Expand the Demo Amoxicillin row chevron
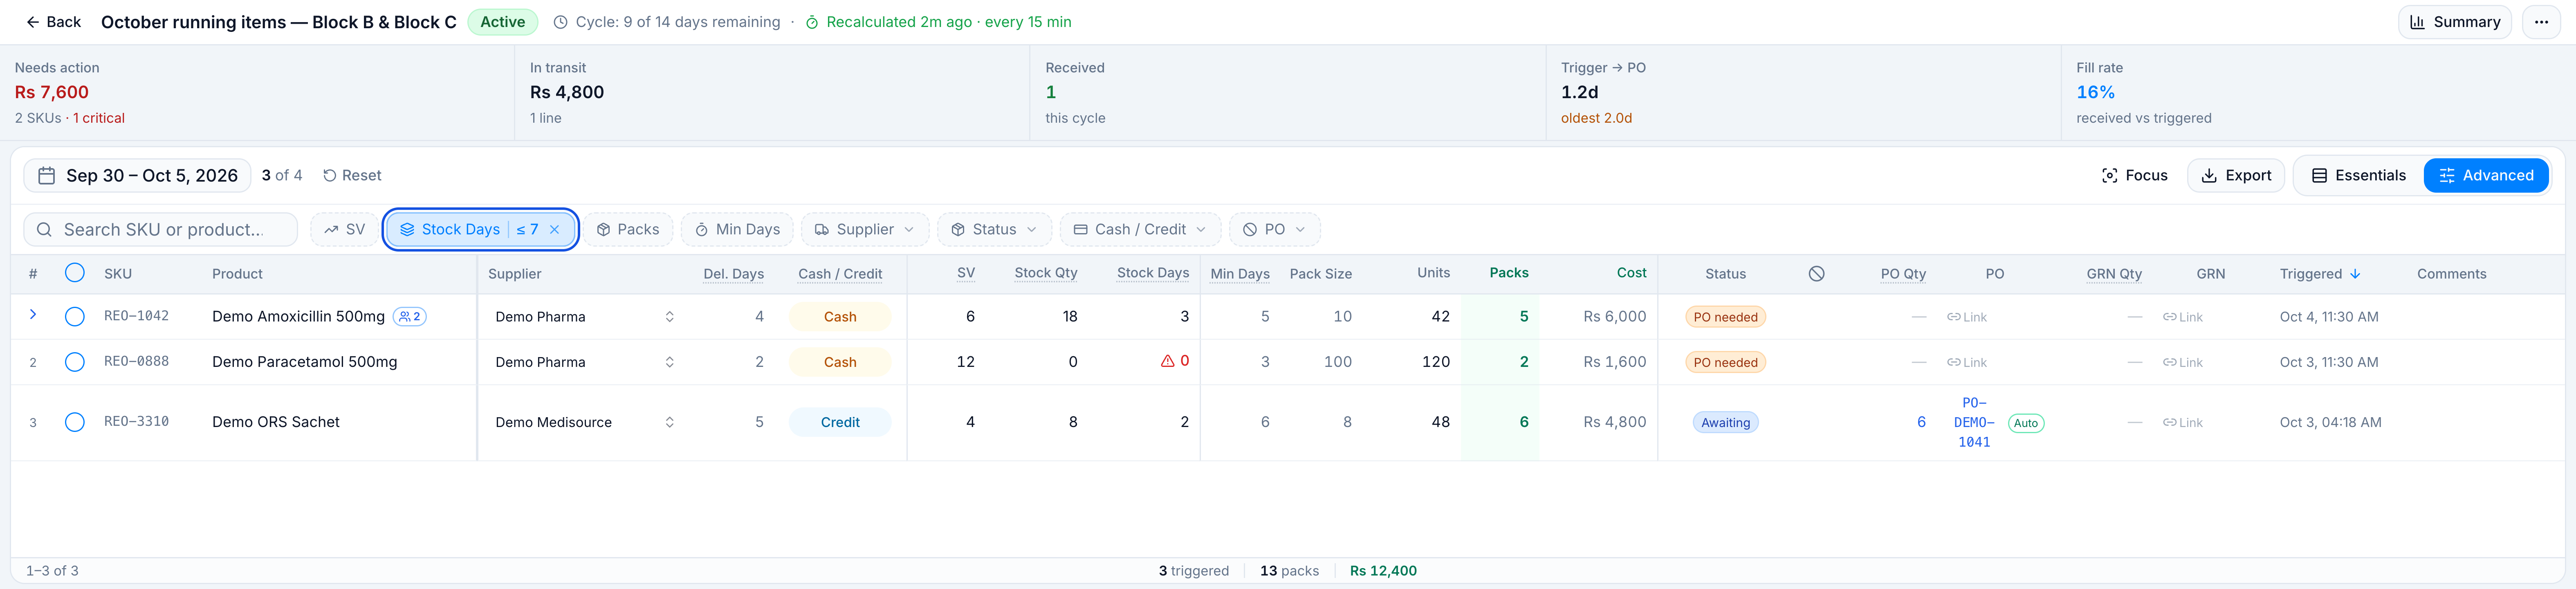 (x=33, y=315)
